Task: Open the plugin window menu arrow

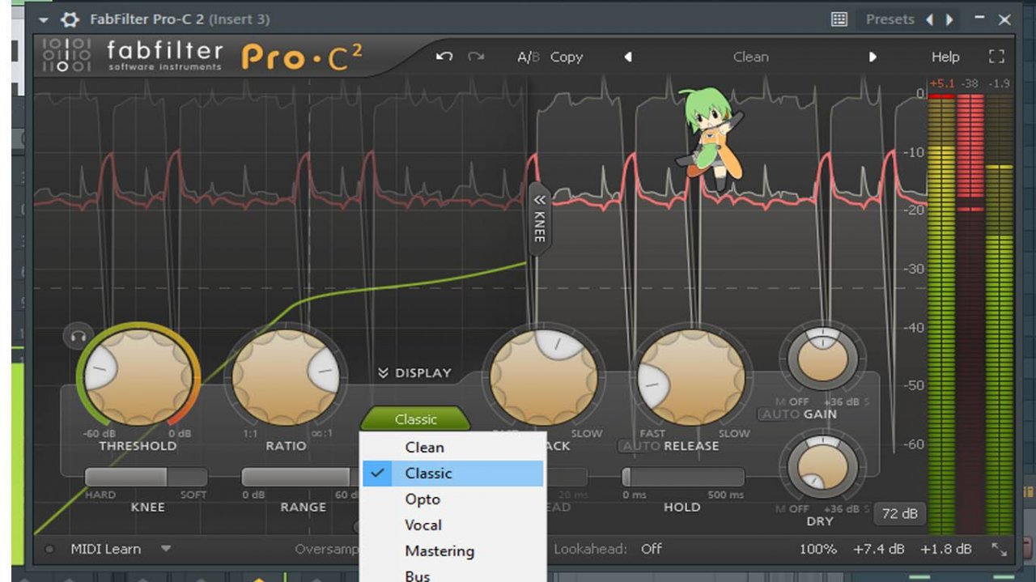Action: click(44, 19)
